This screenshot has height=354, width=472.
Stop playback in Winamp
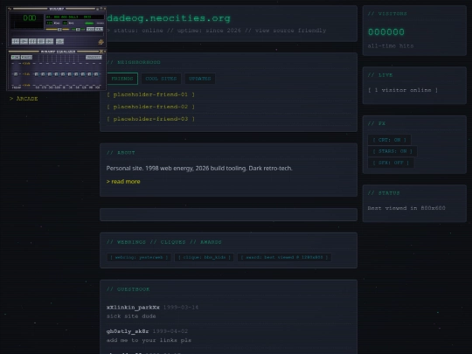coord(41,42)
